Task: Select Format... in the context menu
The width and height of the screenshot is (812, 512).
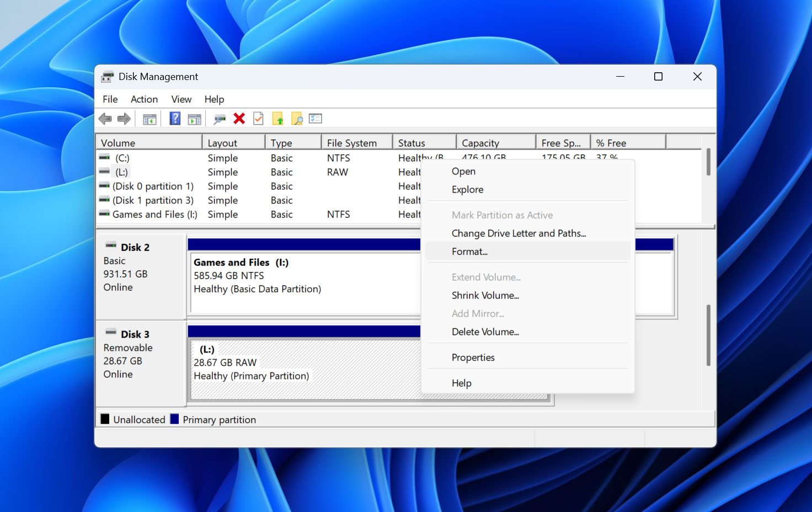Action: click(x=527, y=252)
